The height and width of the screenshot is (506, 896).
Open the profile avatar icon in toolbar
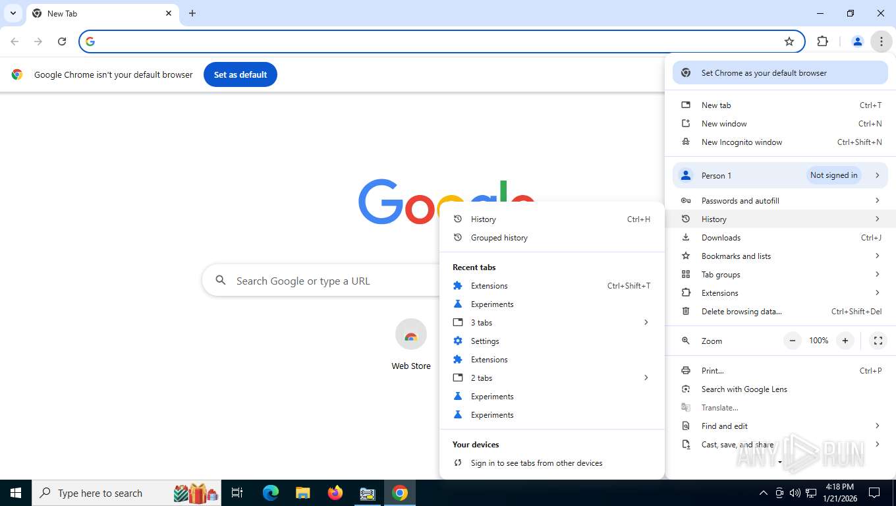(x=857, y=42)
